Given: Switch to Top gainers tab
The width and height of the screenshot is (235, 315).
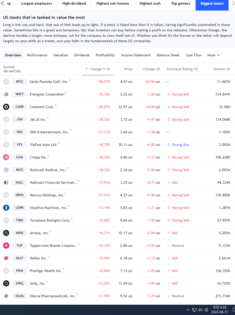Looking at the screenshot, I should coord(180,4).
